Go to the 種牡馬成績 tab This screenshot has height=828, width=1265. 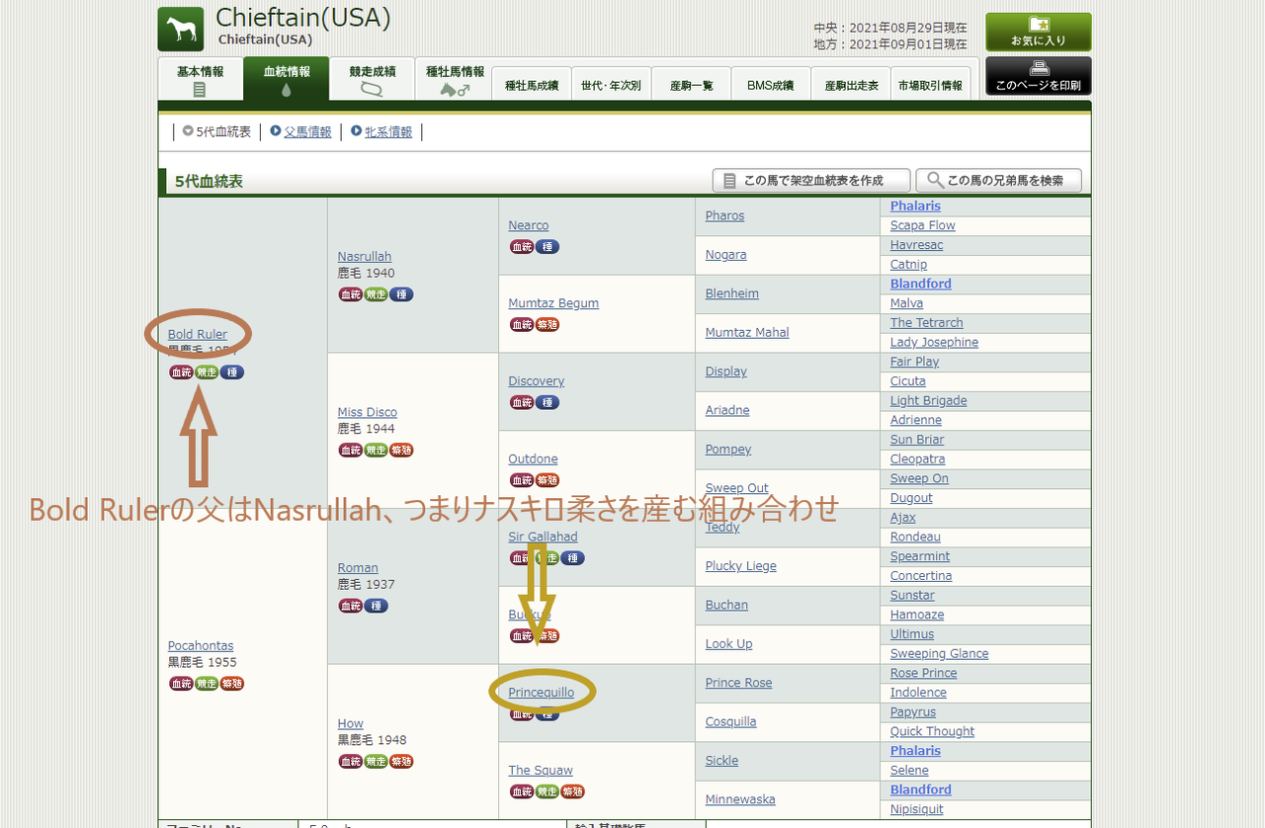point(532,85)
